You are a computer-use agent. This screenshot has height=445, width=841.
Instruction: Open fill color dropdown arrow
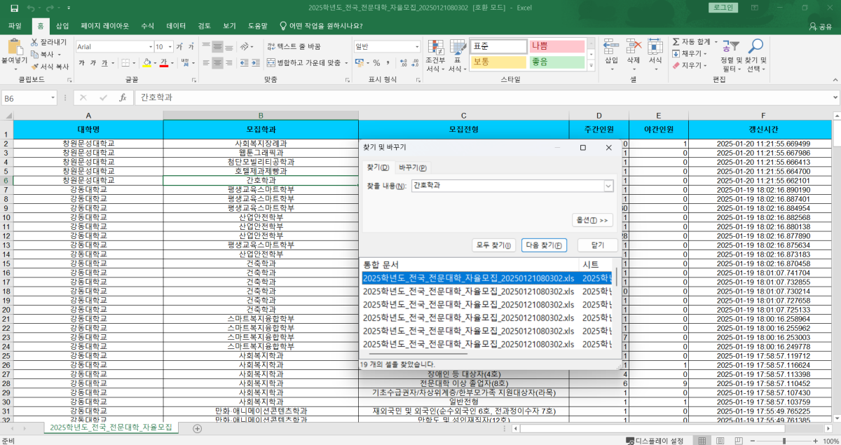click(x=155, y=63)
